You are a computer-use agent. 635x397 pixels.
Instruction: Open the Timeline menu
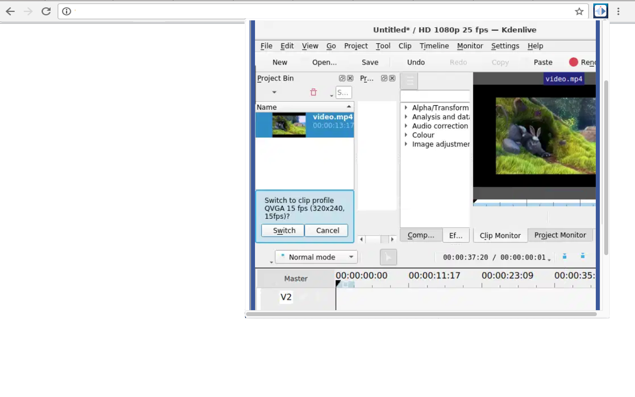click(x=434, y=46)
